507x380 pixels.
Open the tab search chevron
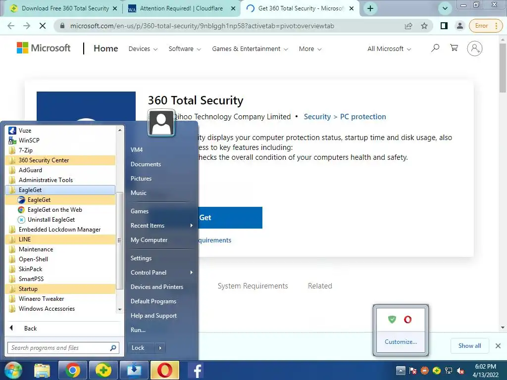point(445,8)
